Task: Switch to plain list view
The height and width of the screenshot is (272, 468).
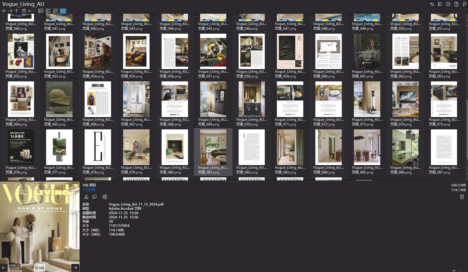Action: pos(41,11)
